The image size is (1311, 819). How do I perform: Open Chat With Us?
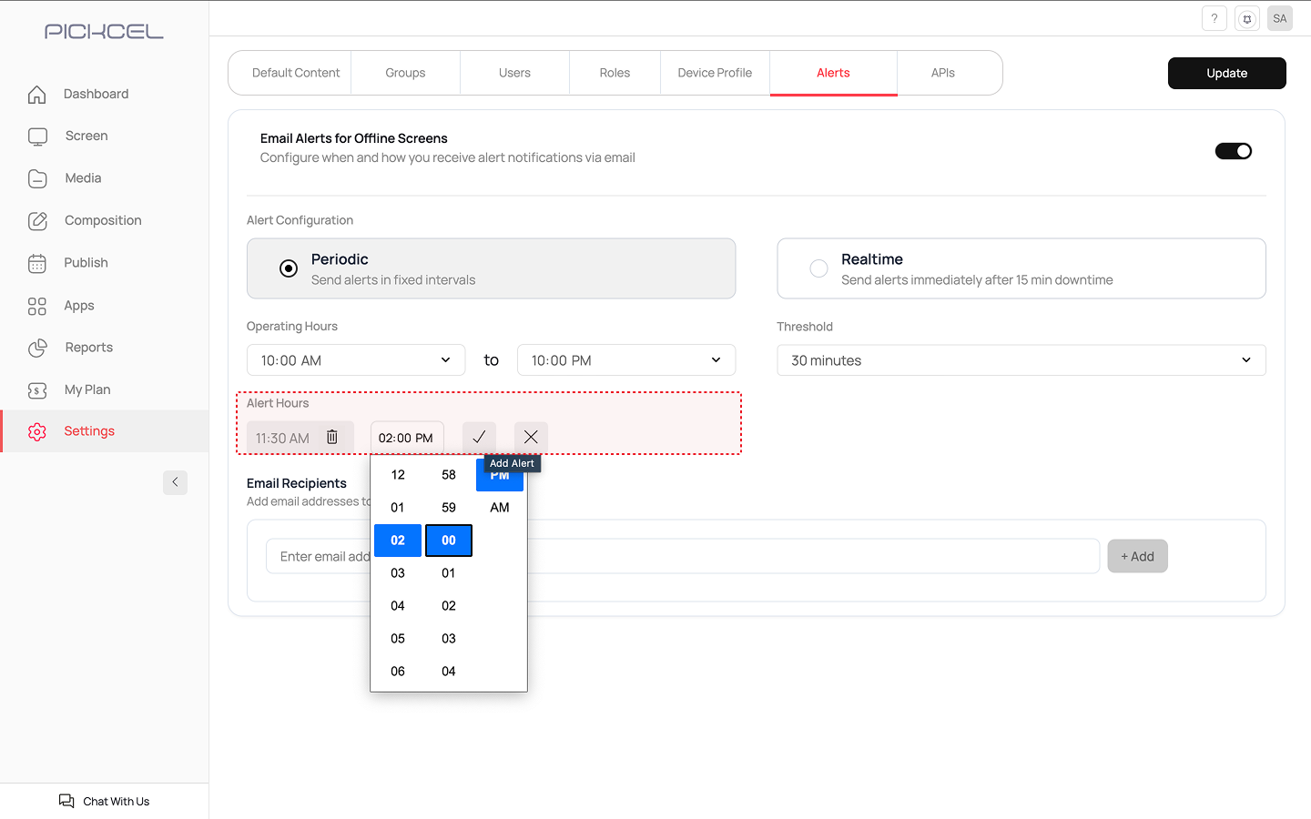[x=105, y=801]
